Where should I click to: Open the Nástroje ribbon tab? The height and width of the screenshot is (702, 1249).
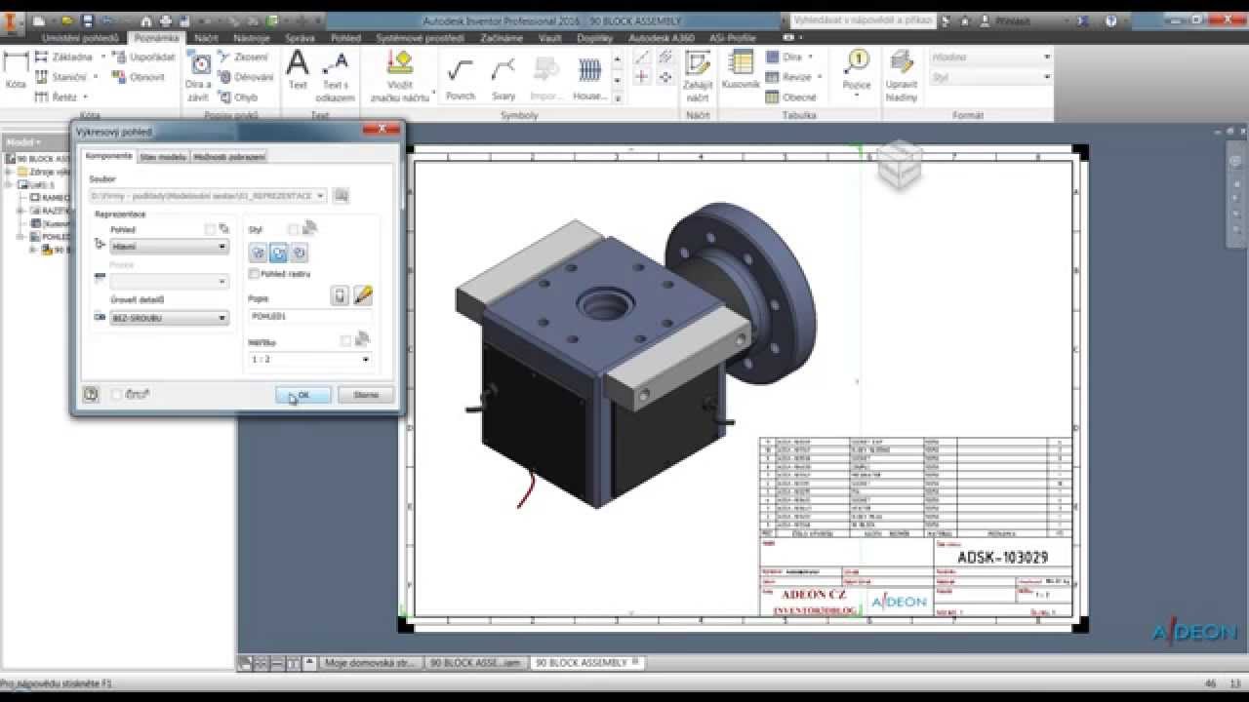click(x=251, y=38)
